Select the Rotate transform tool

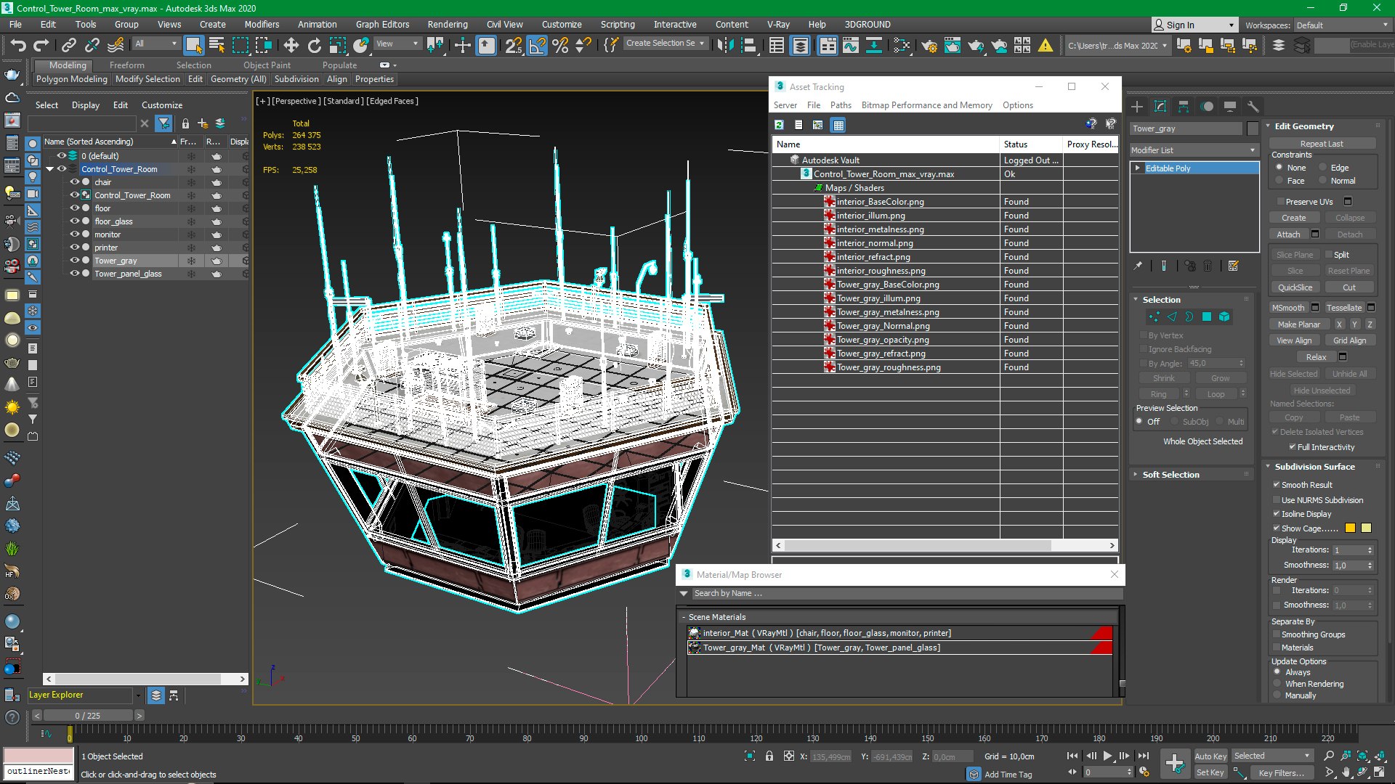[314, 45]
